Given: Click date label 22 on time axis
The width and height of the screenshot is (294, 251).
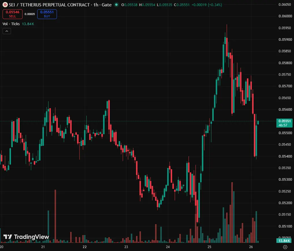Looking at the screenshot, I should click(x=85, y=247).
